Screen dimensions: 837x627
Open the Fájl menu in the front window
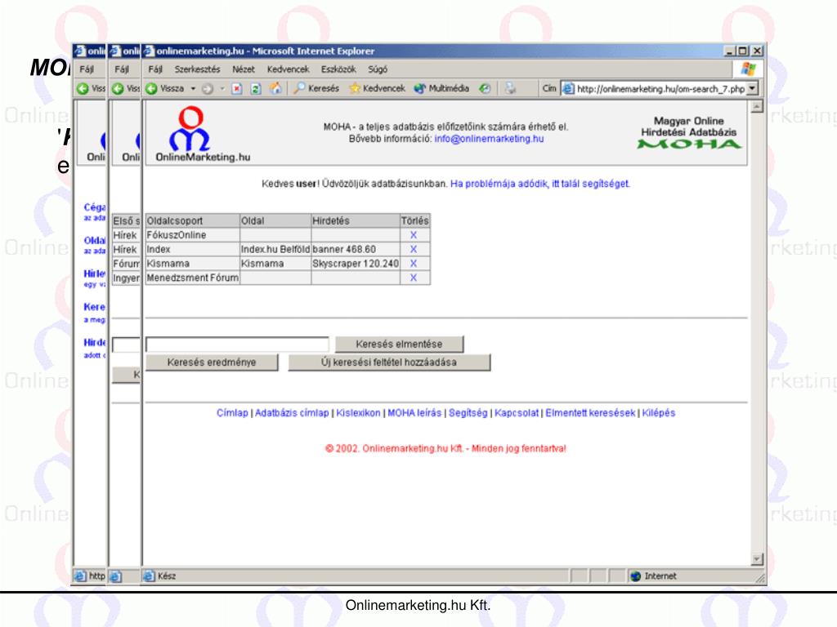(155, 69)
